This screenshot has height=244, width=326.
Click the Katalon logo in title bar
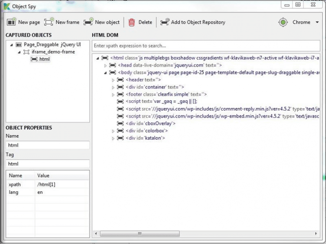click(6, 6)
